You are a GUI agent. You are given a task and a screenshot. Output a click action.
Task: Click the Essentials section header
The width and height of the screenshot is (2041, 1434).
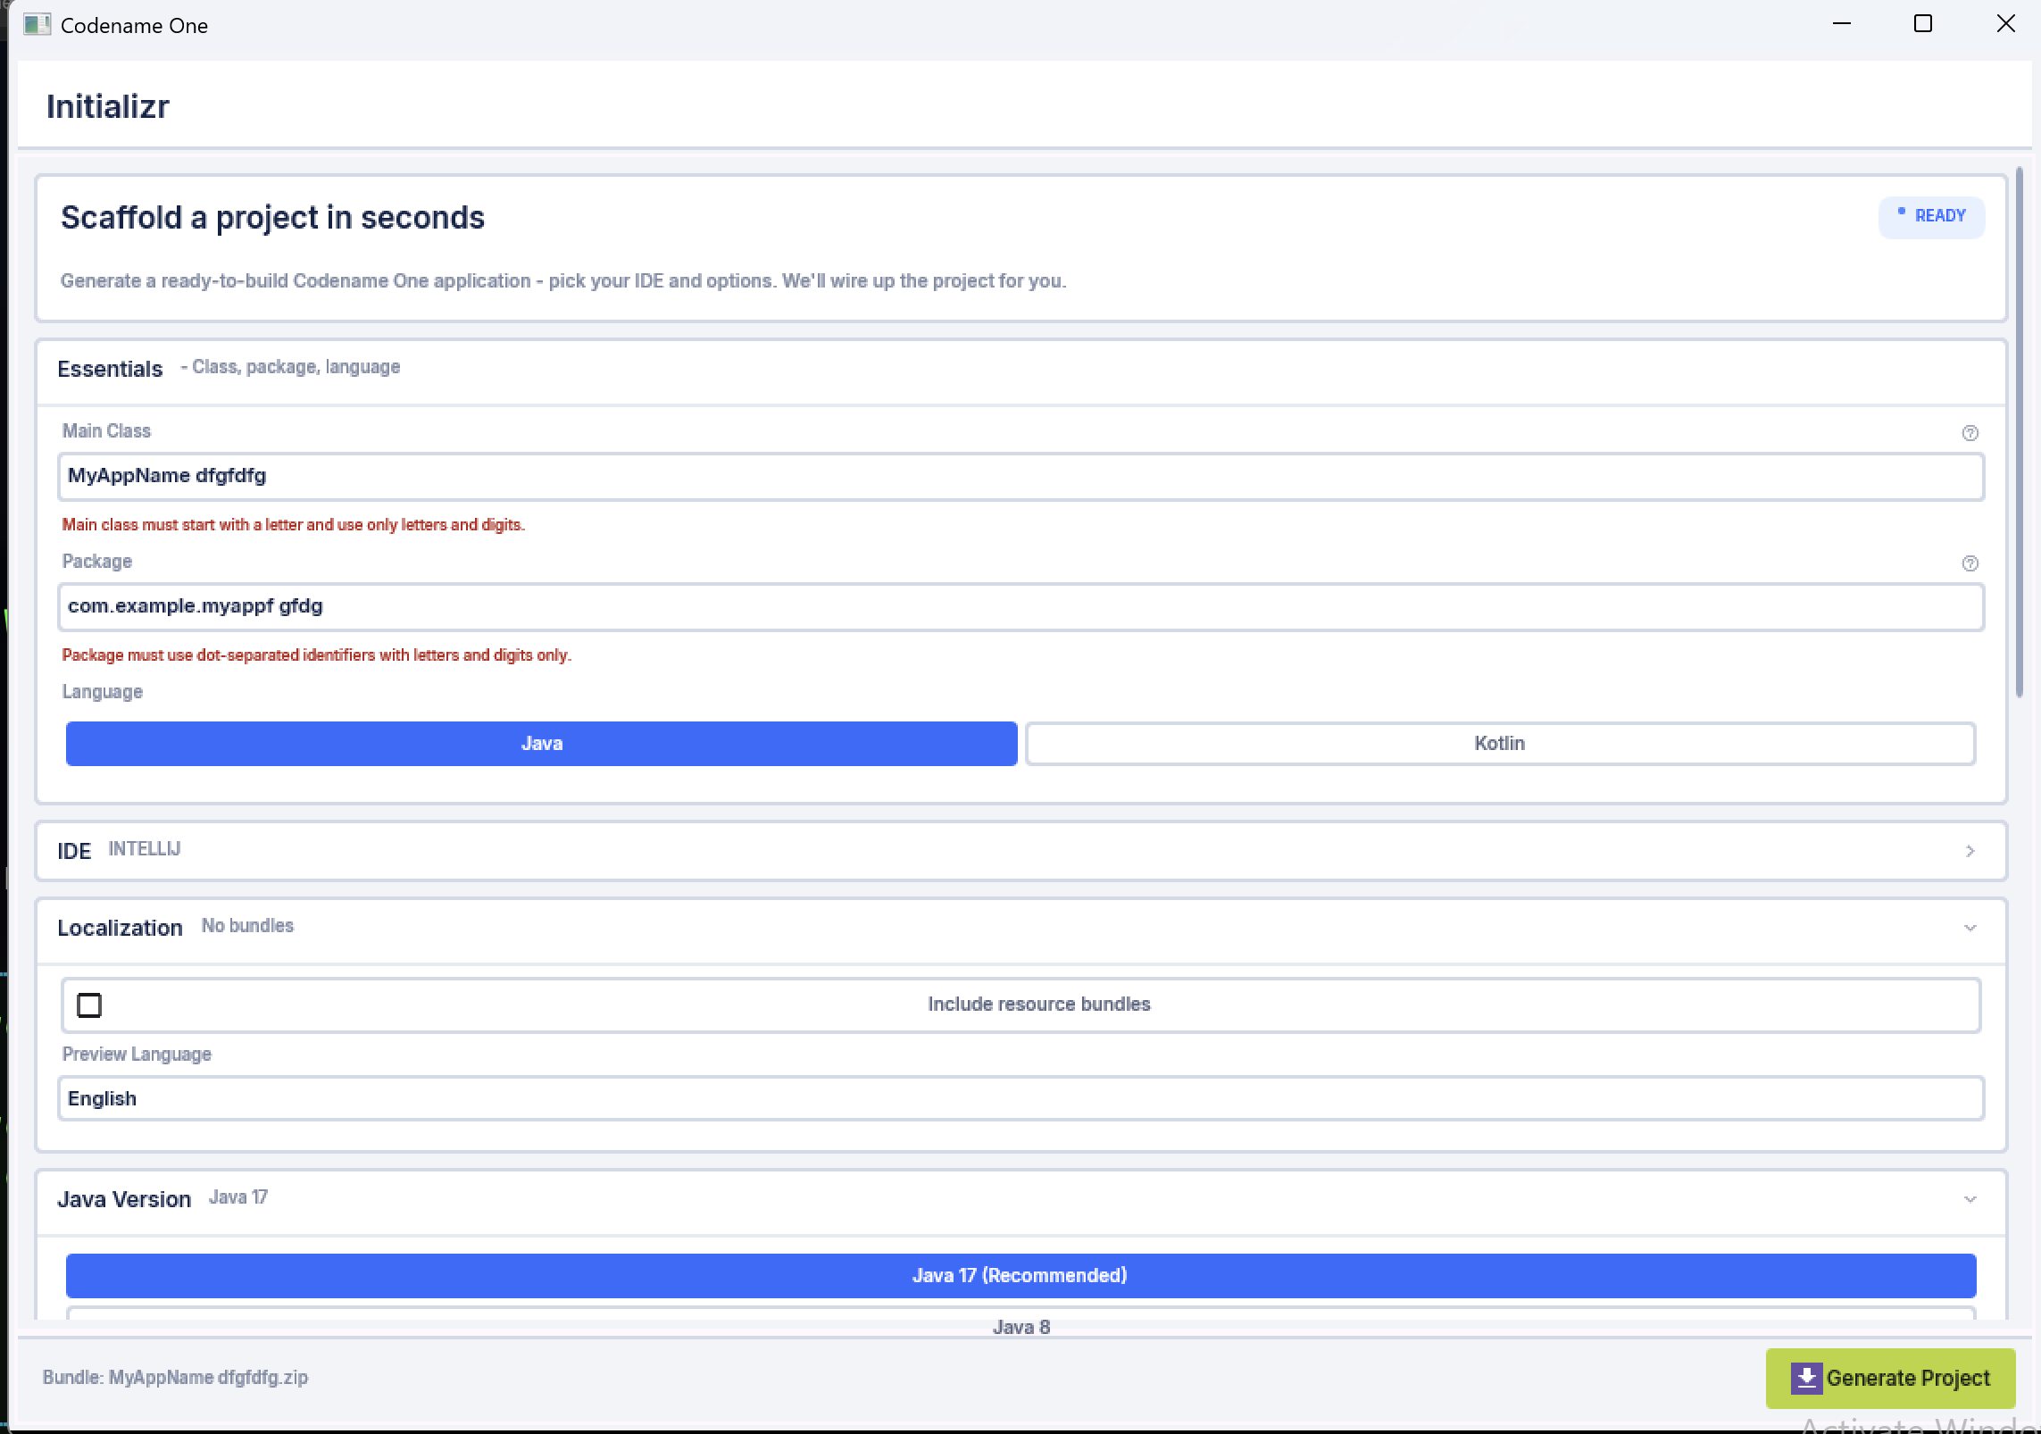[1021, 371]
